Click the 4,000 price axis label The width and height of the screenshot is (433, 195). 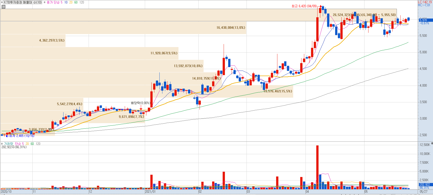[423, 85]
